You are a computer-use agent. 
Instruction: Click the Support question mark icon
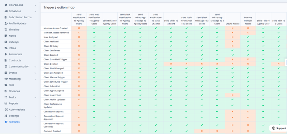pos(274,128)
